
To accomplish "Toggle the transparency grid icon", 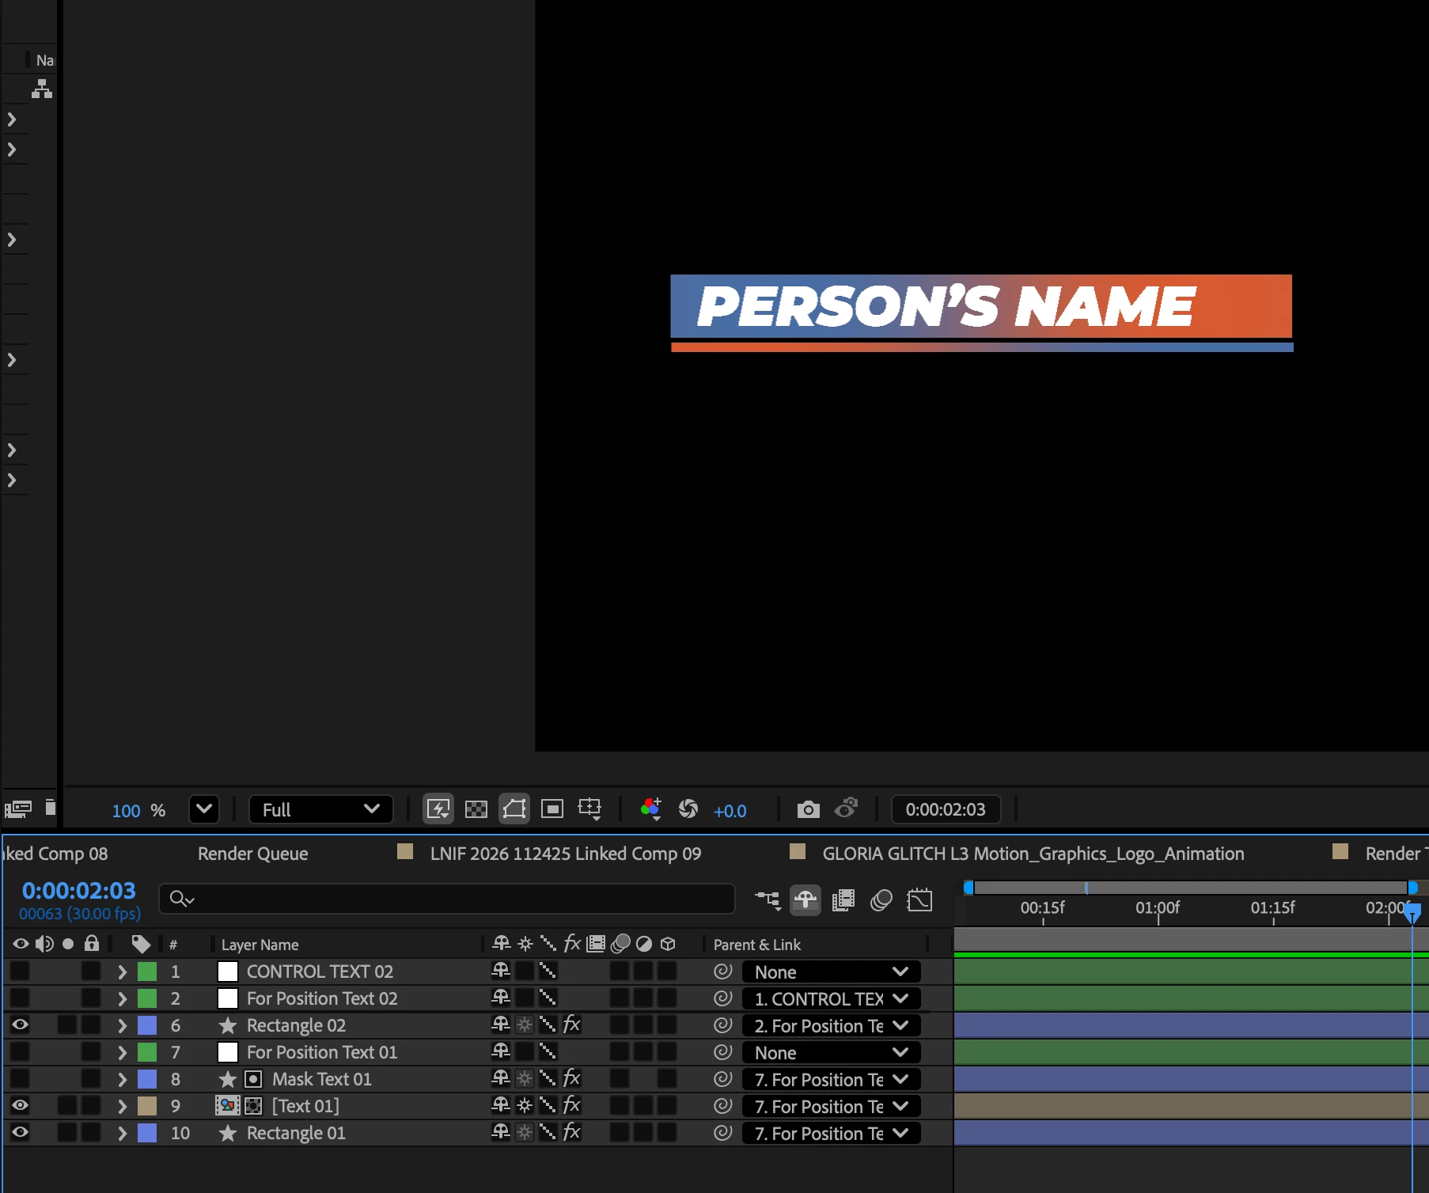I will click(x=476, y=809).
